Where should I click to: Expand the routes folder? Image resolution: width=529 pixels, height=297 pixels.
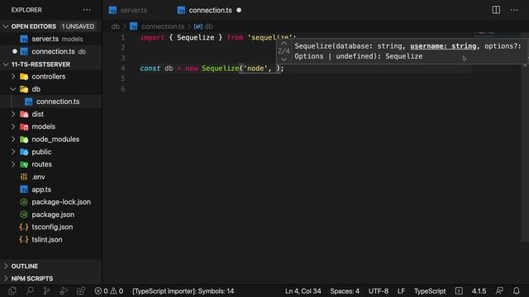pyautogui.click(x=13, y=164)
